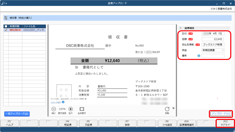Click the F10 証憑種類選択 function button
The image size is (235, 132).
tap(187, 123)
